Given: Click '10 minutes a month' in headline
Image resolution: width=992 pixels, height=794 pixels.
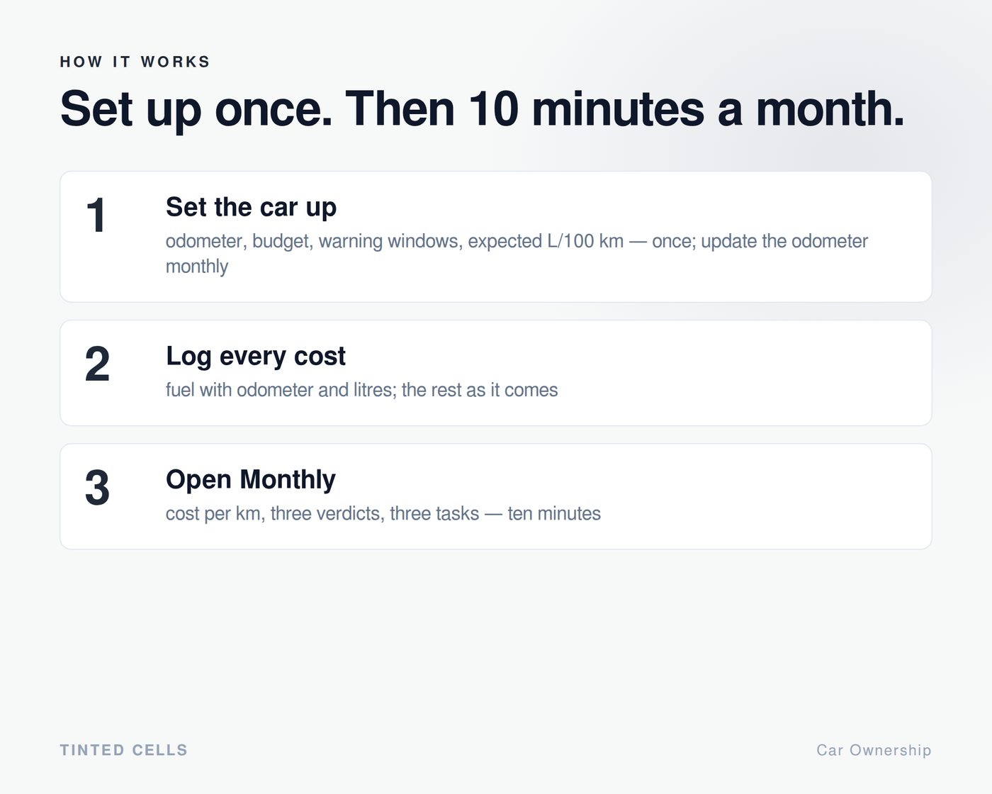Looking at the screenshot, I should pos(686,109).
